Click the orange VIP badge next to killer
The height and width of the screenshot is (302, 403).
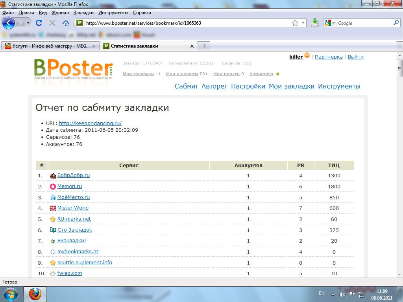point(307,55)
